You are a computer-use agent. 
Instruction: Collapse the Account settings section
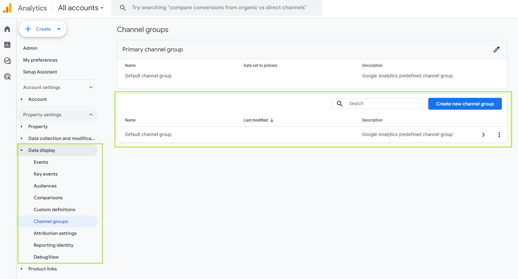pyautogui.click(x=91, y=87)
